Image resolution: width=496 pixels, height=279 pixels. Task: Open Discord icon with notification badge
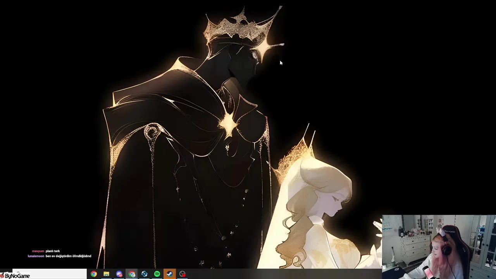pos(119,274)
